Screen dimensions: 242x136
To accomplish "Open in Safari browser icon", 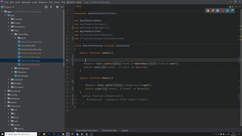I will [x=217, y=11].
